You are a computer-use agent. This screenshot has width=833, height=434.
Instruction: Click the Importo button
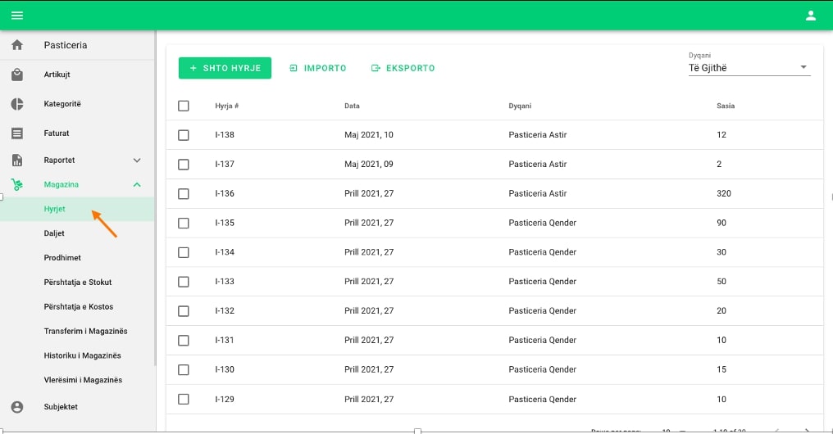coord(318,68)
